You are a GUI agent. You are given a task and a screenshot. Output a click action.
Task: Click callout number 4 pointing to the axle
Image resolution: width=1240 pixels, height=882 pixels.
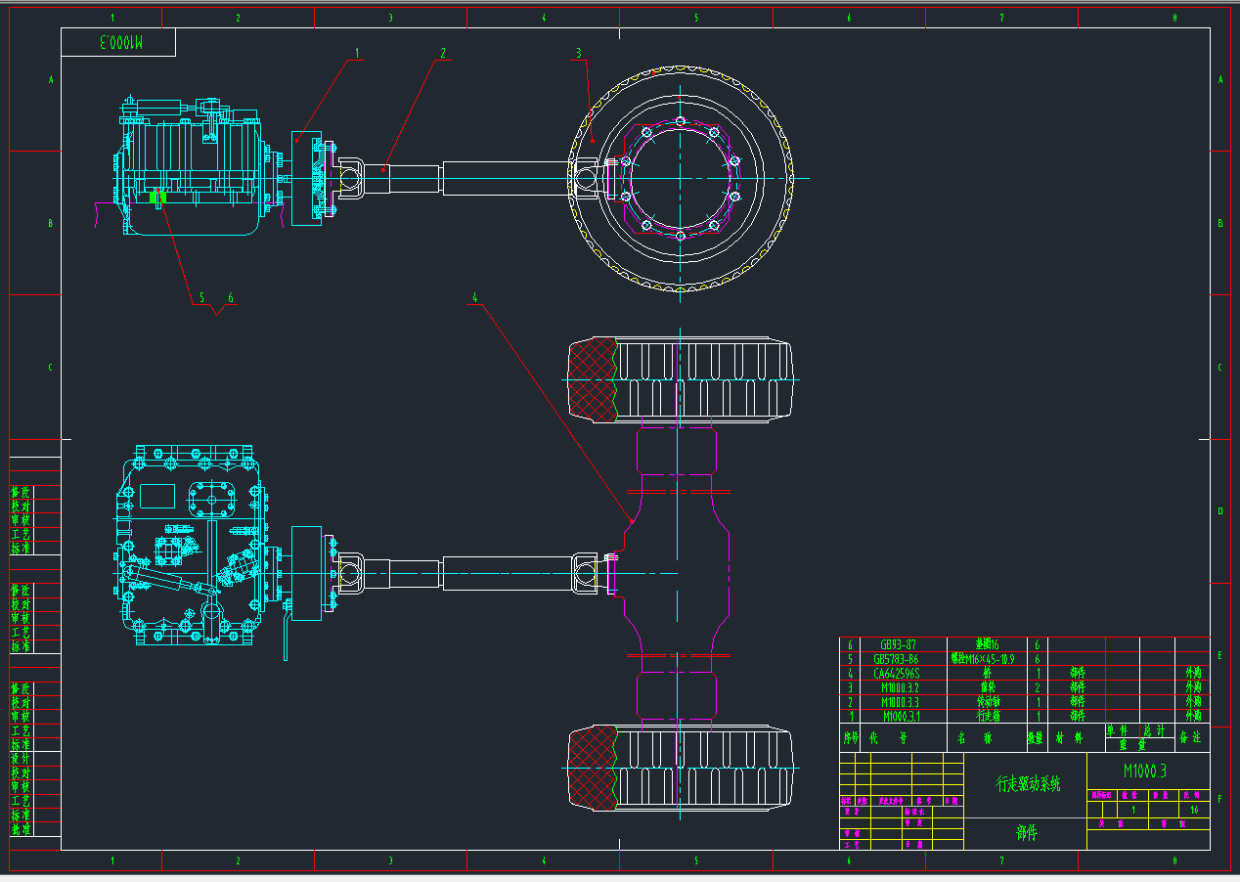coord(475,297)
